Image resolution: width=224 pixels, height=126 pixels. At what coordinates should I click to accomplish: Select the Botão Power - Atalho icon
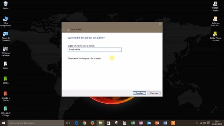coord(216,36)
